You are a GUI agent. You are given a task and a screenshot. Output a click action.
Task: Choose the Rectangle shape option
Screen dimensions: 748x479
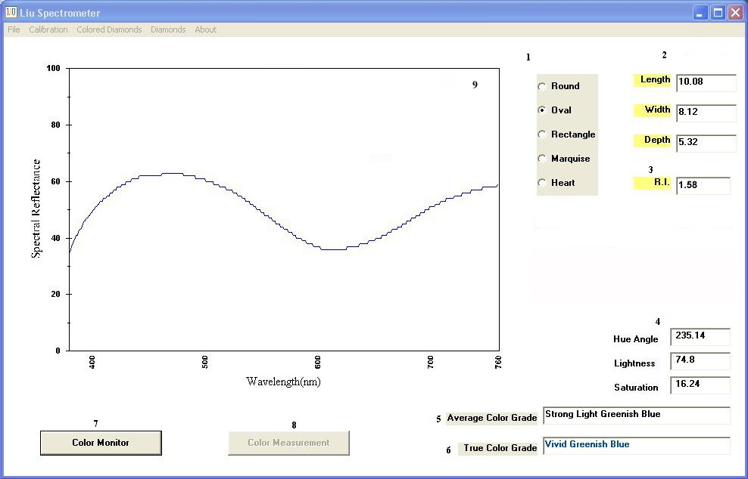542,134
